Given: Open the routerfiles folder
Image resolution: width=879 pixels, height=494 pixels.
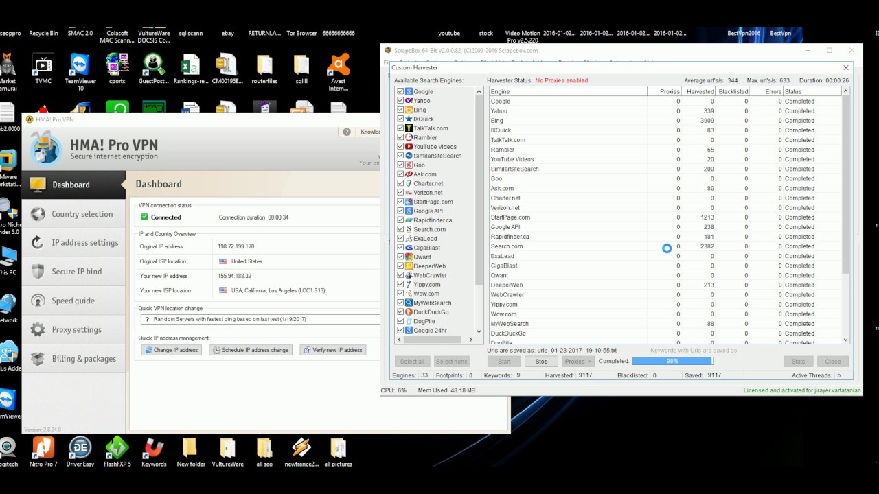Looking at the screenshot, I should tap(264, 69).
